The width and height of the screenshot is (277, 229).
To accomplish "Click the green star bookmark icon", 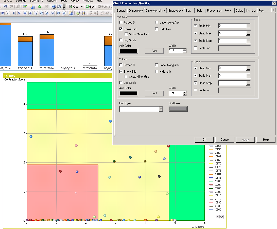I will [40, 7].
